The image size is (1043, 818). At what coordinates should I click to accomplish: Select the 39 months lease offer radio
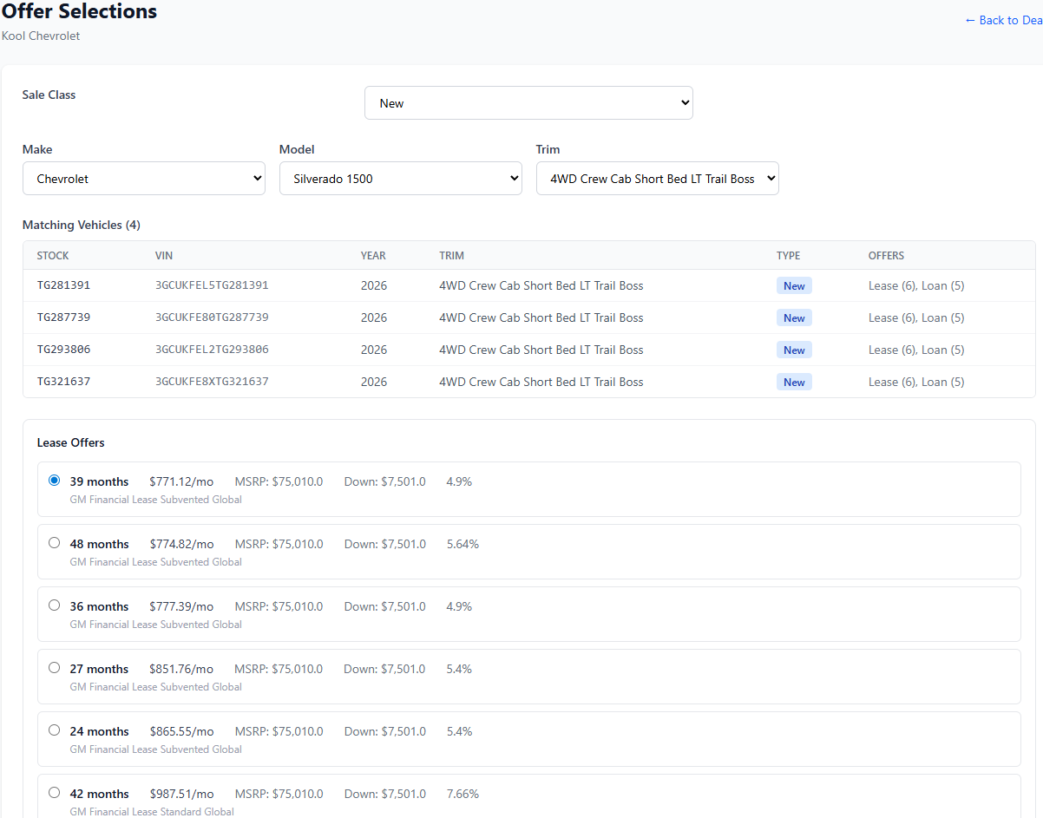(x=55, y=481)
